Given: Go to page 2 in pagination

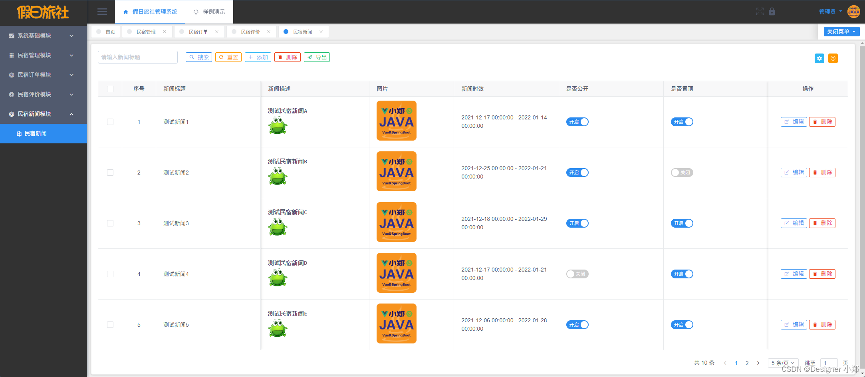Looking at the screenshot, I should point(747,363).
